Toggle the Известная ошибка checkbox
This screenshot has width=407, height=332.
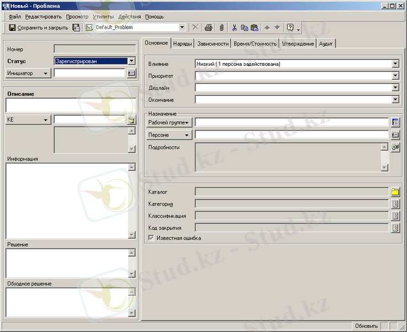(x=152, y=238)
